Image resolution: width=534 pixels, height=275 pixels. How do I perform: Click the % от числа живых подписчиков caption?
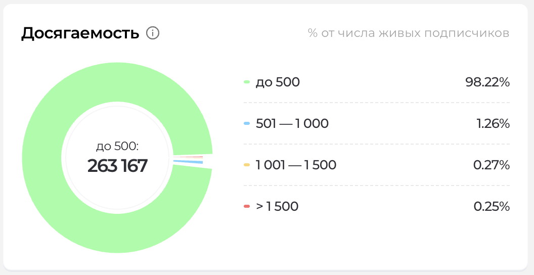click(409, 33)
